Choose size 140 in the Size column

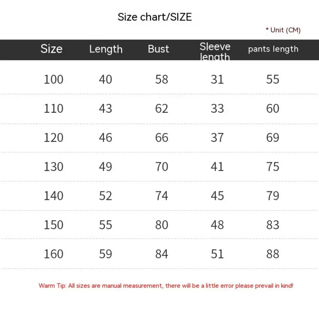pos(53,196)
